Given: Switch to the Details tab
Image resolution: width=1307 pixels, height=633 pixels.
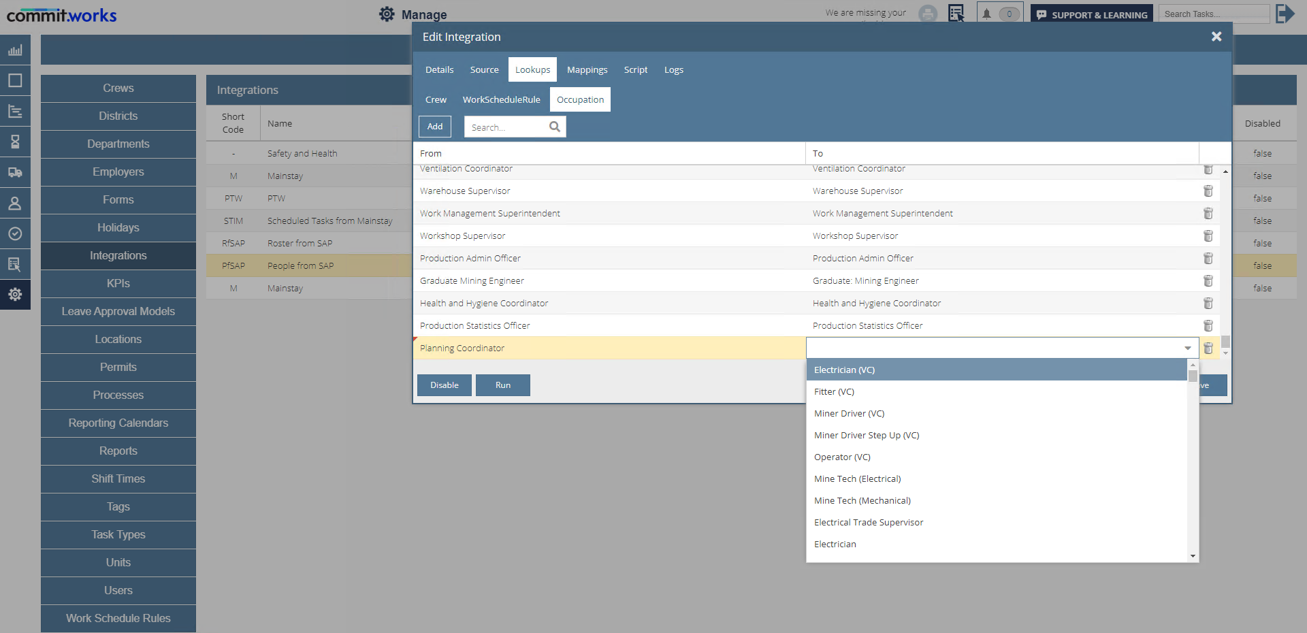Looking at the screenshot, I should coord(440,70).
